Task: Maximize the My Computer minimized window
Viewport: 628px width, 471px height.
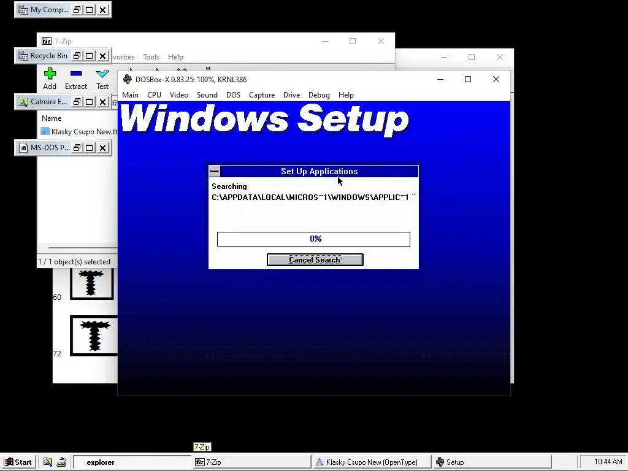Action: pos(90,10)
